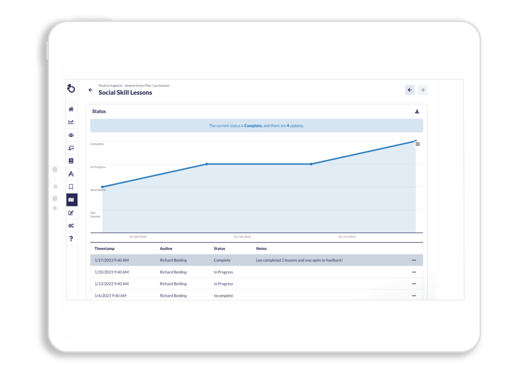Image resolution: width=511 pixels, height=365 pixels.
Task: Open the line chart analytics icon
Action: pyautogui.click(x=71, y=122)
